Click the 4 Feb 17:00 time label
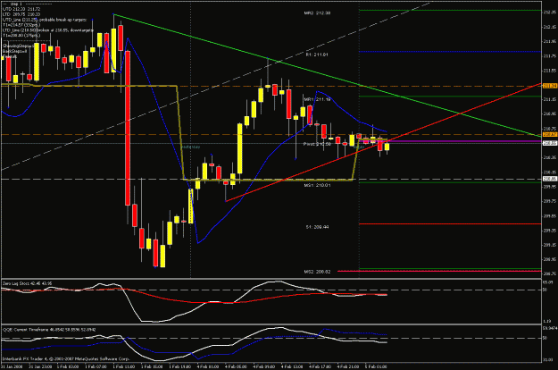558x370 pixels. click(x=320, y=366)
